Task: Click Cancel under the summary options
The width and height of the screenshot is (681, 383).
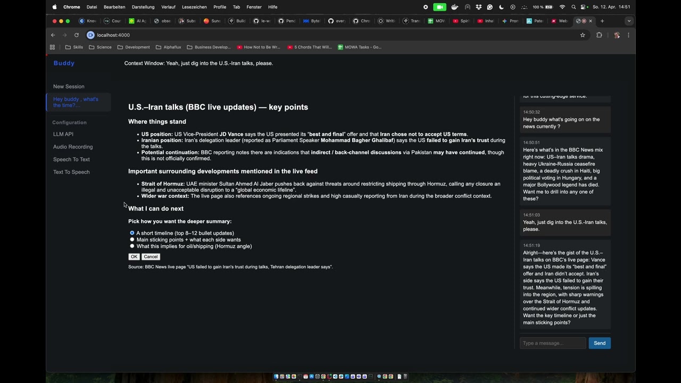Action: pos(151,257)
